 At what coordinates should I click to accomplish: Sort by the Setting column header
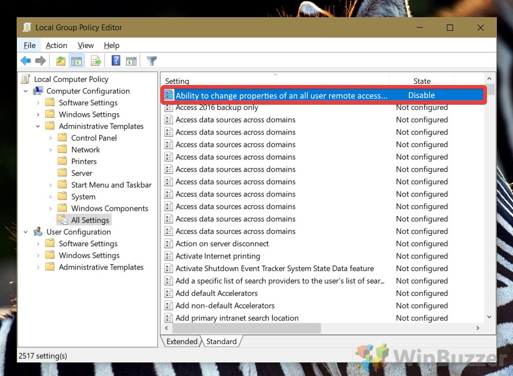pos(275,80)
